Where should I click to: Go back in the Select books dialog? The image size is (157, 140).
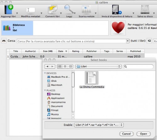pos(47,66)
